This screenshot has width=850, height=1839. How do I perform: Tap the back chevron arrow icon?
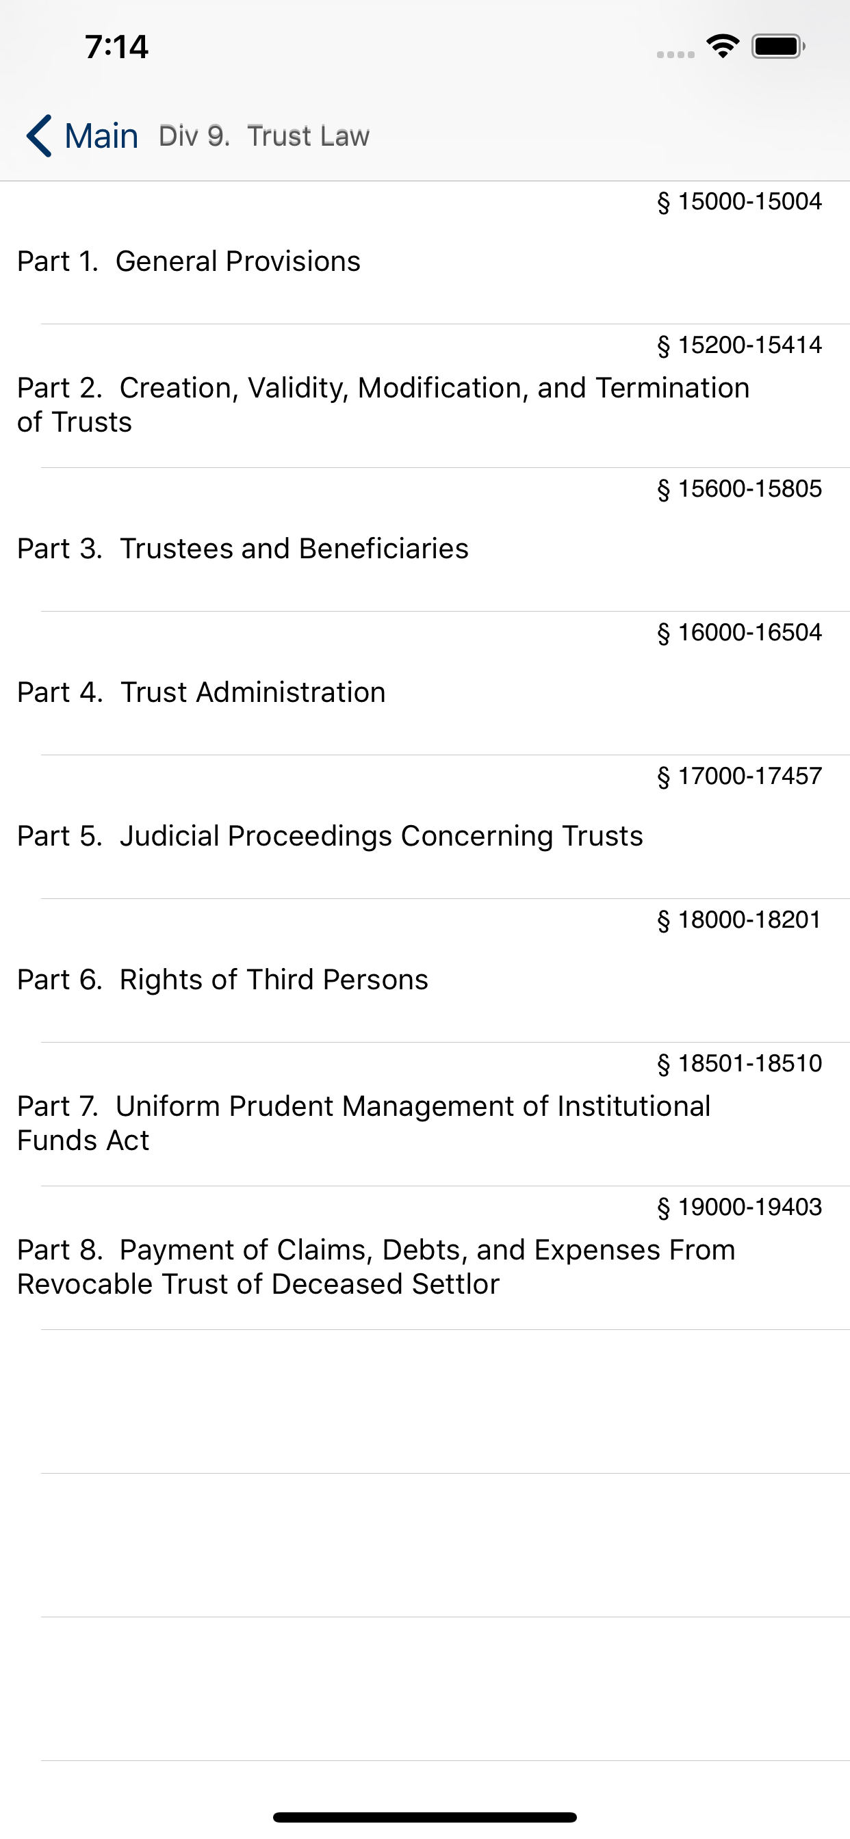coord(39,135)
